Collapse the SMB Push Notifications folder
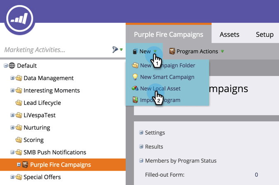 coord(12,152)
